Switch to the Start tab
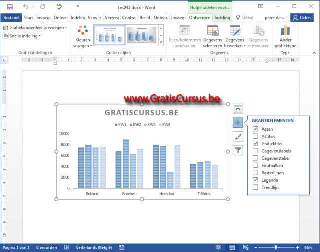Screen dimensions: 320x252 [28, 18]
